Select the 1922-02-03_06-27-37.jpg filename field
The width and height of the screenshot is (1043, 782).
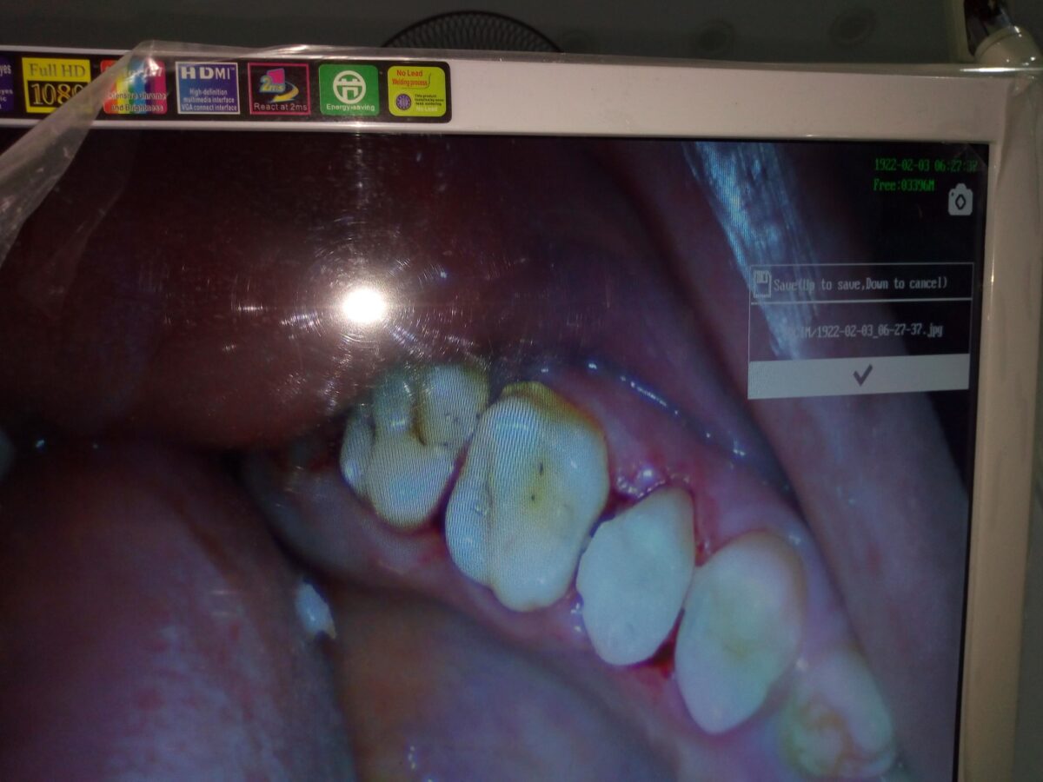pos(859,330)
